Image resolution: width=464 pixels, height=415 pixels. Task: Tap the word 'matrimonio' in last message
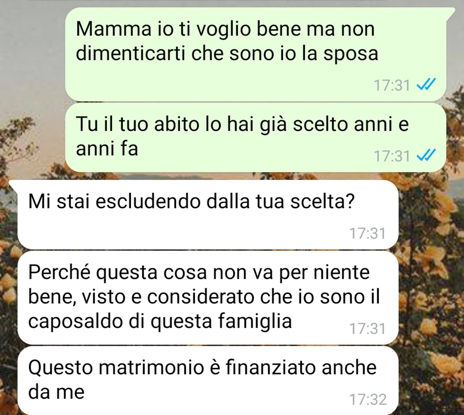click(x=151, y=367)
